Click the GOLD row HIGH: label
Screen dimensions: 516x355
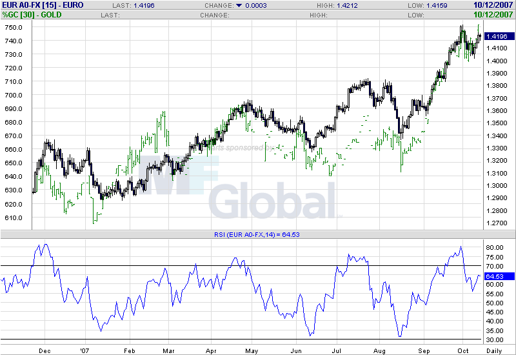[x=318, y=15]
